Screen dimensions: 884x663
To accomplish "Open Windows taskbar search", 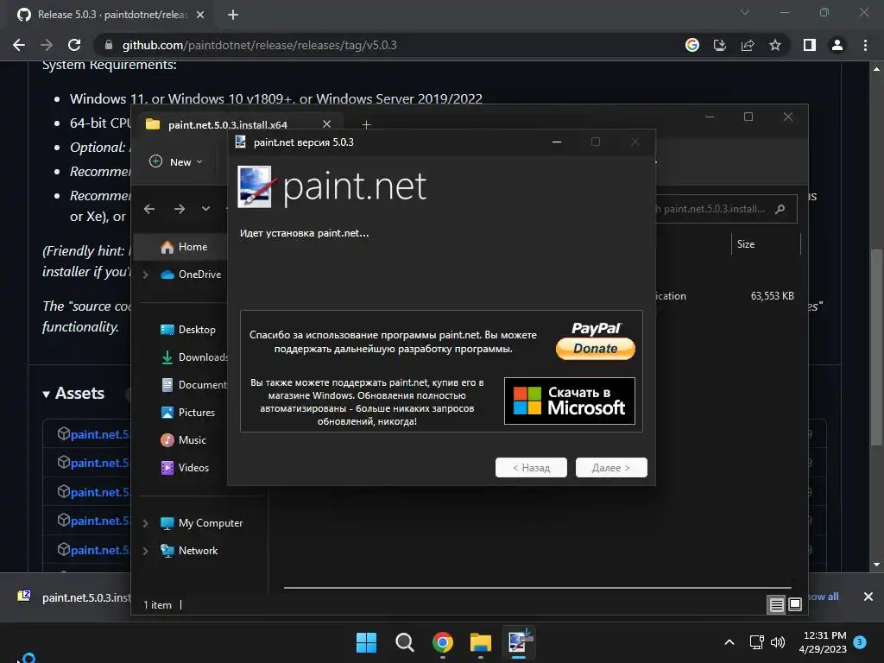I will [404, 642].
